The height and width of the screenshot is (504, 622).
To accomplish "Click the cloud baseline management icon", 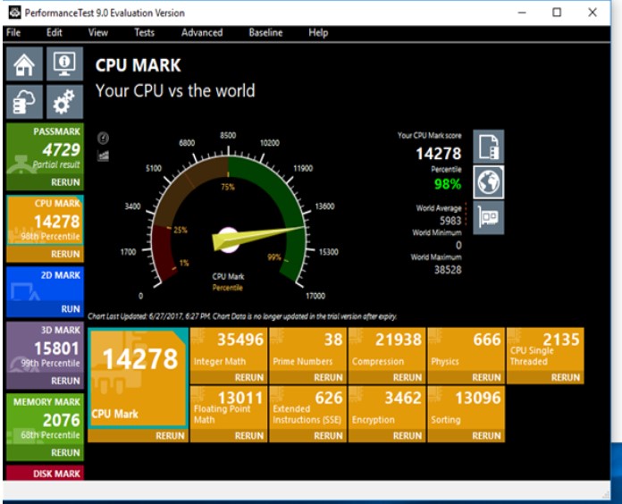I will (x=25, y=102).
